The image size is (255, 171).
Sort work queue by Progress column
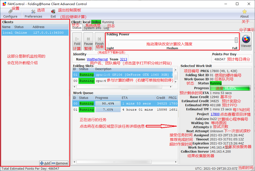point(108,98)
